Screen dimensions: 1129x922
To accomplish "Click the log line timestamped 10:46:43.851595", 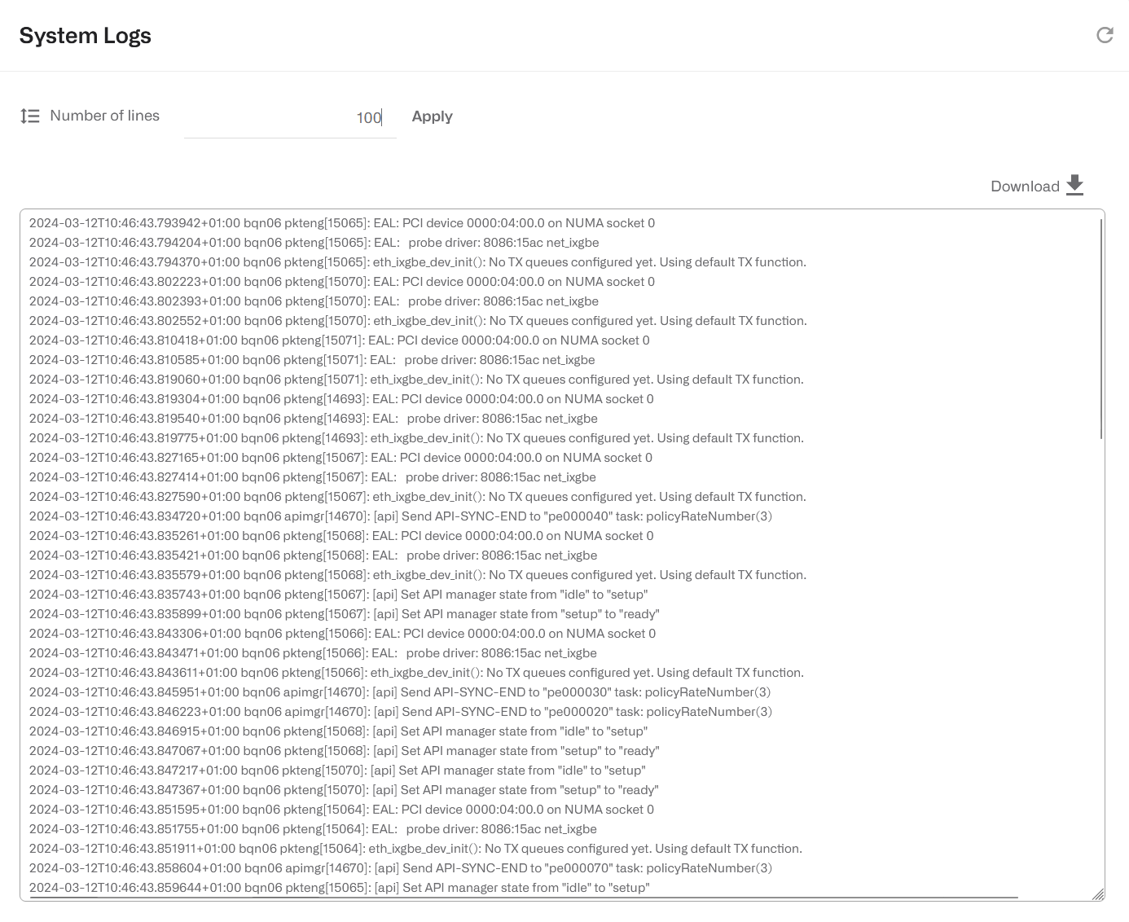I will 341,810.
